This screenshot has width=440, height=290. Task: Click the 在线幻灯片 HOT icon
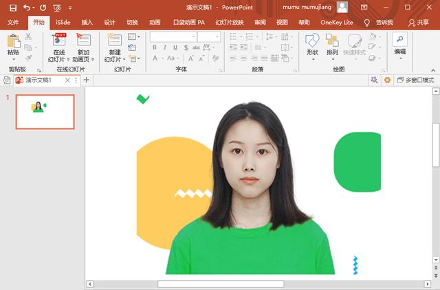pyautogui.click(x=59, y=40)
